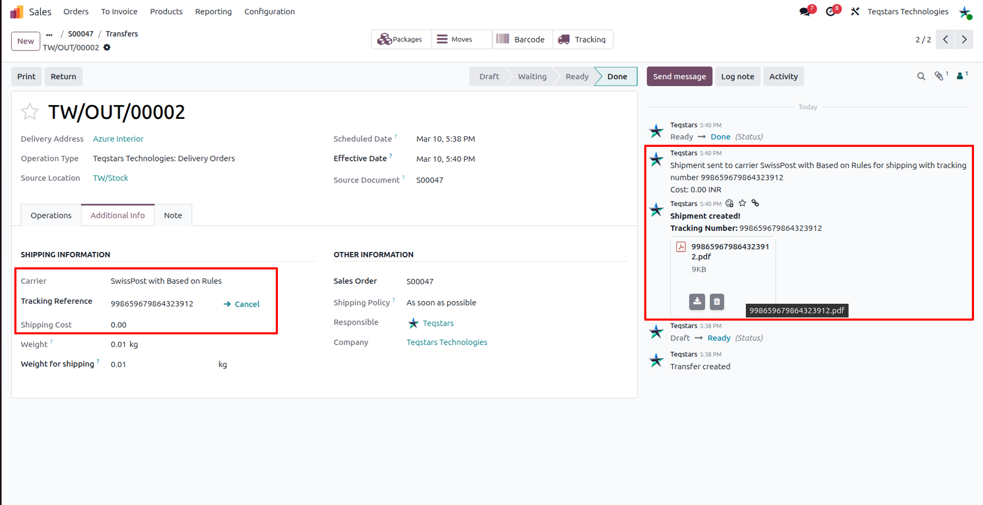Open the To Invoice menu
The image size is (983, 505).
tap(119, 12)
